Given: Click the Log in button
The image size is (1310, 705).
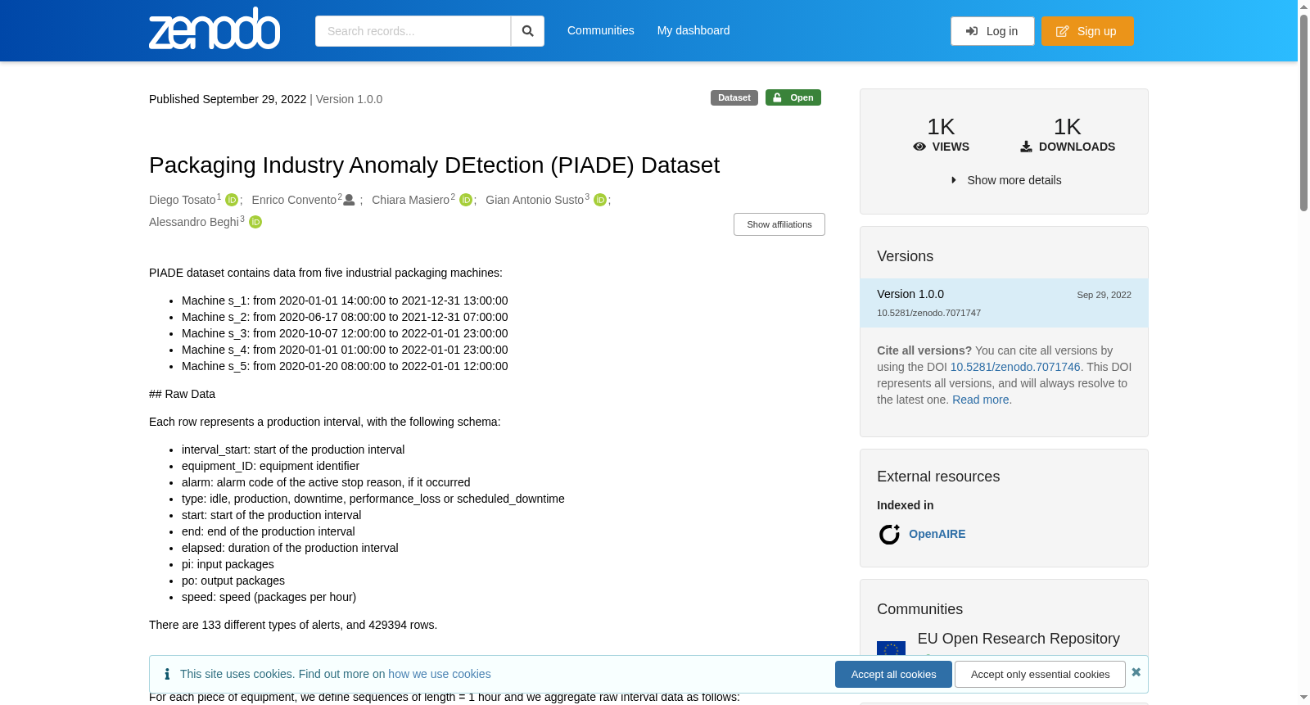Looking at the screenshot, I should click(x=992, y=31).
